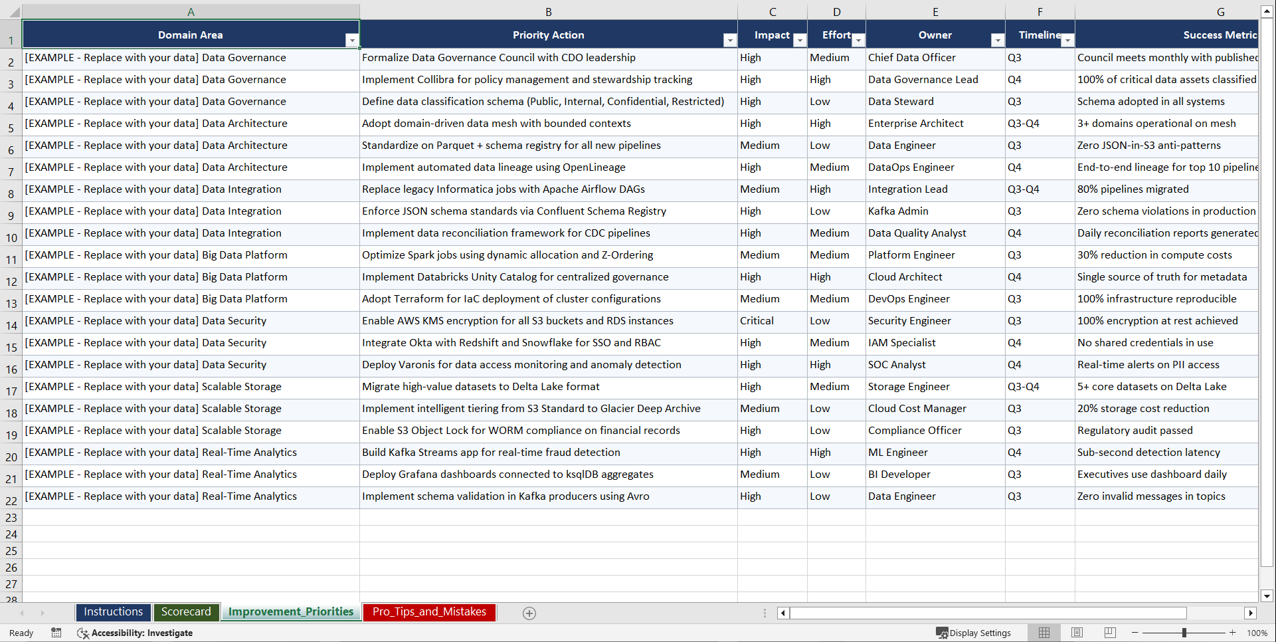Open the Timeline column filter dropdown
Viewport: 1276px width, 642px height.
click(1067, 41)
